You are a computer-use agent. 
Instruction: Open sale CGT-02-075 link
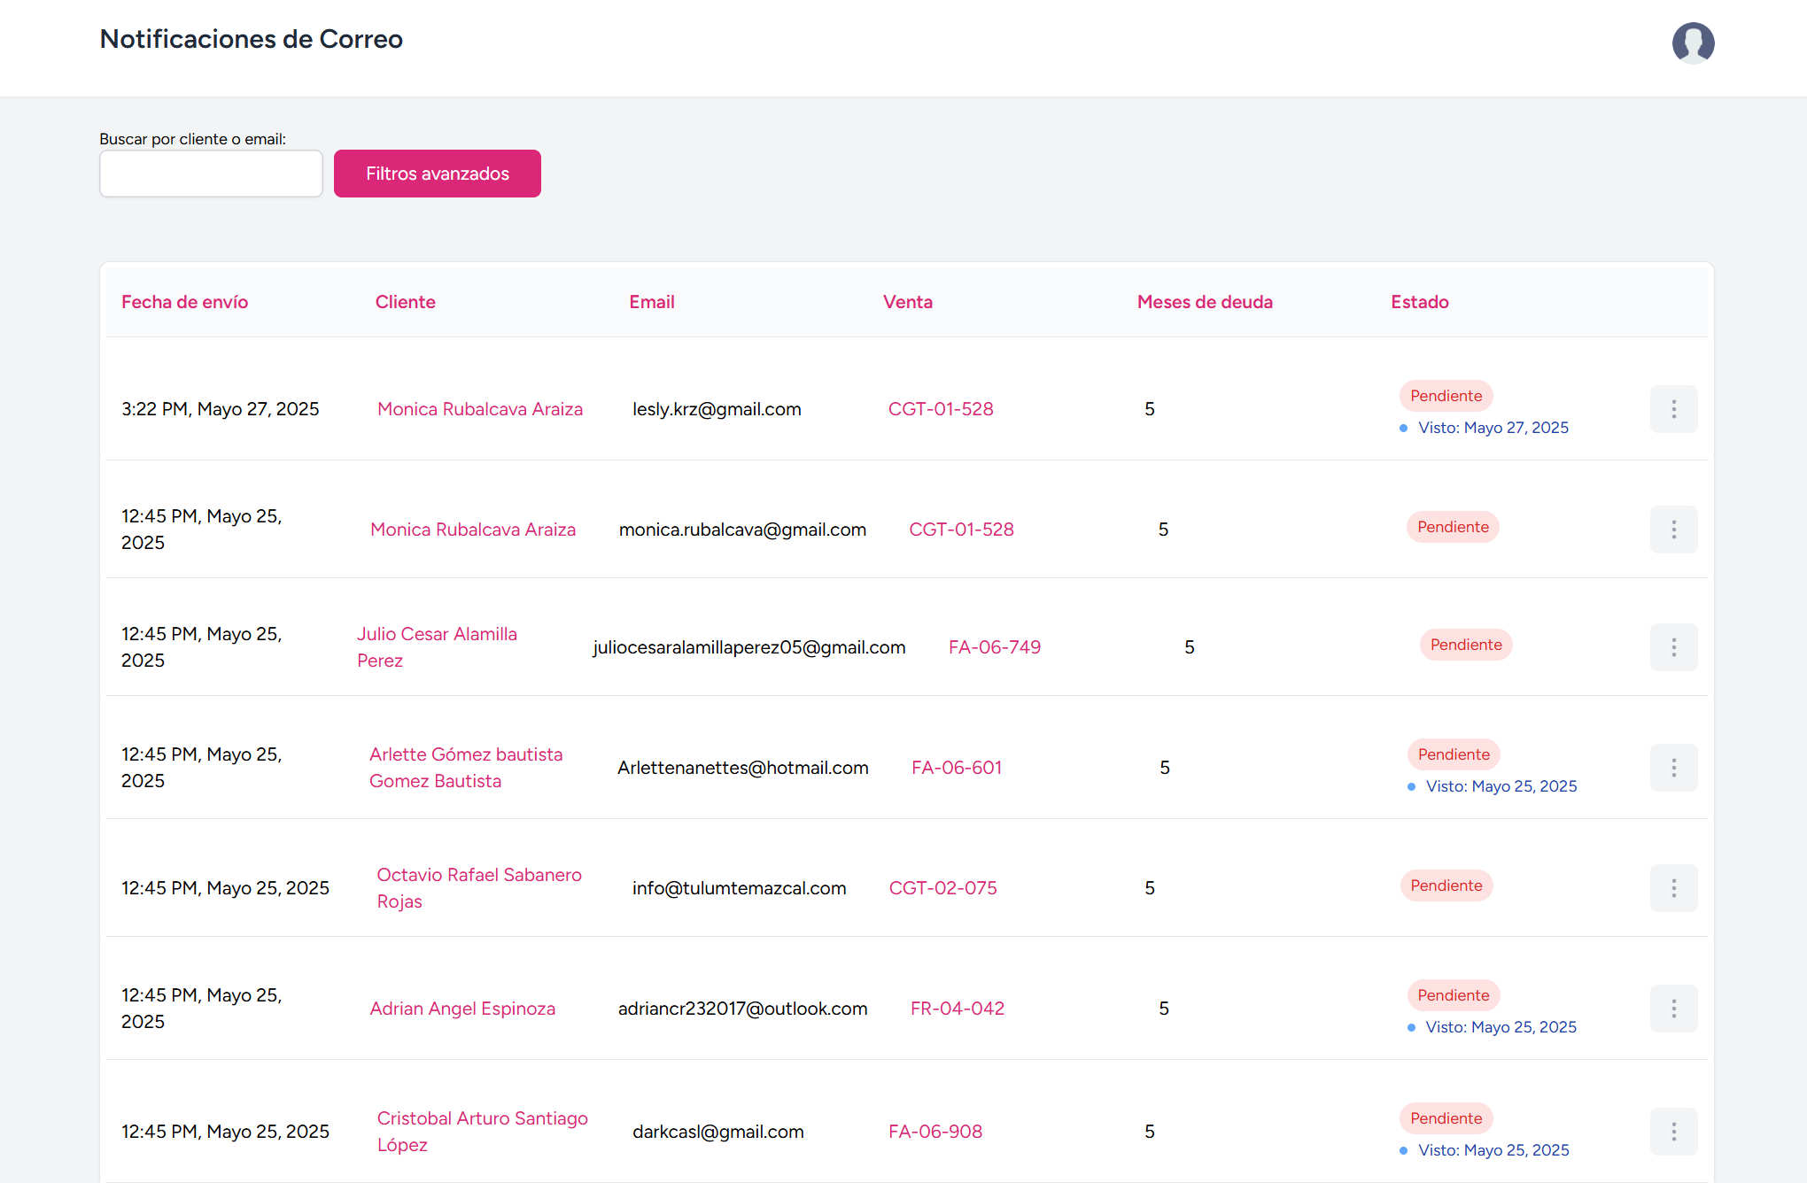(942, 888)
